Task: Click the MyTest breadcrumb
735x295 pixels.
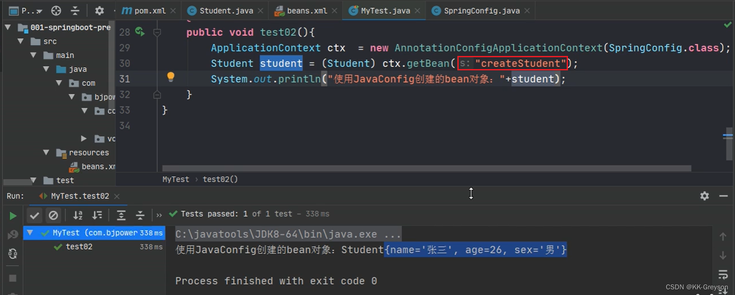Action: [x=176, y=179]
